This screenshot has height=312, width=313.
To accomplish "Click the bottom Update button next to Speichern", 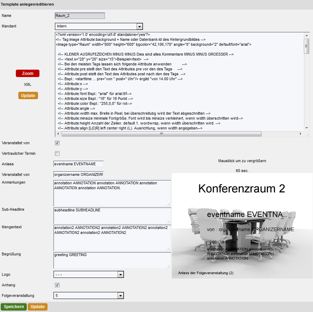I will [x=38, y=307].
